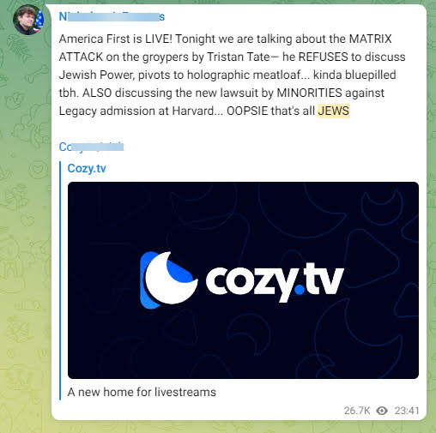Screen dimensions: 436x433
Task: Click the blue dot in cozy.tv logo
Action: pos(300,290)
